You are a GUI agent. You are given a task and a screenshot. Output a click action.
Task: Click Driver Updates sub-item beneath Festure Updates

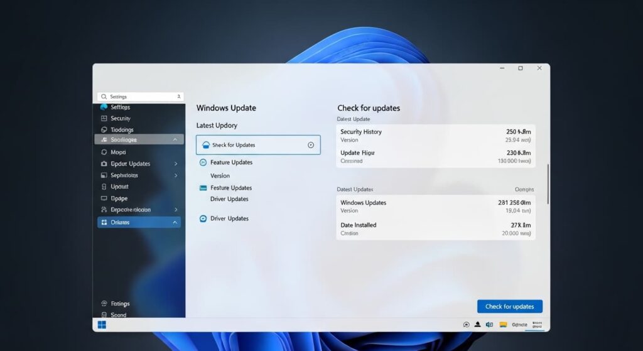coord(229,199)
